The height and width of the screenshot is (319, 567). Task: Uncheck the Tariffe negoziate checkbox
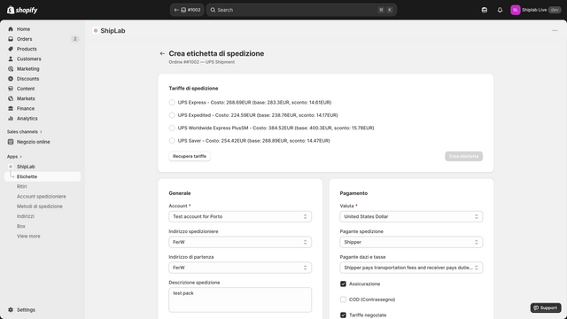click(x=343, y=315)
